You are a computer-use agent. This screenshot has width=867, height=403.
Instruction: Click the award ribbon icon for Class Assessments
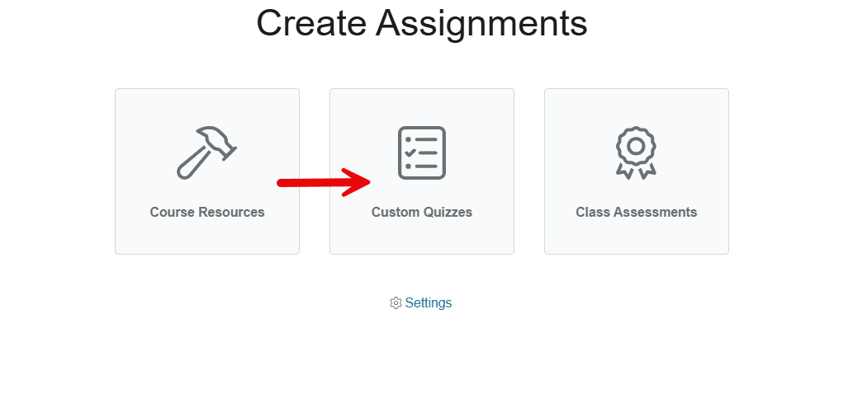(636, 153)
